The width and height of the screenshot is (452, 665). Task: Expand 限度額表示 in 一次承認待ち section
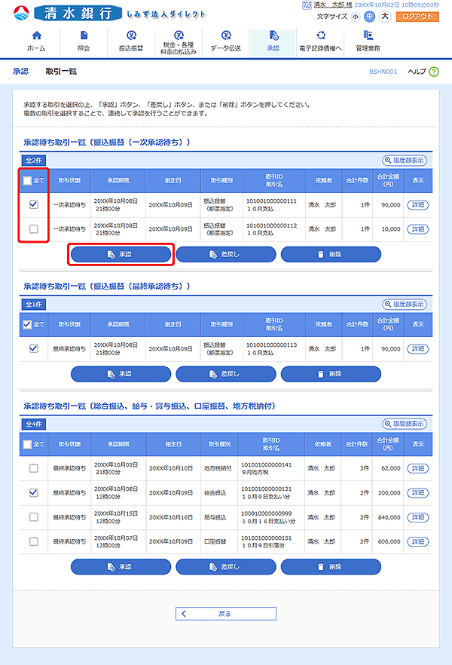point(405,161)
